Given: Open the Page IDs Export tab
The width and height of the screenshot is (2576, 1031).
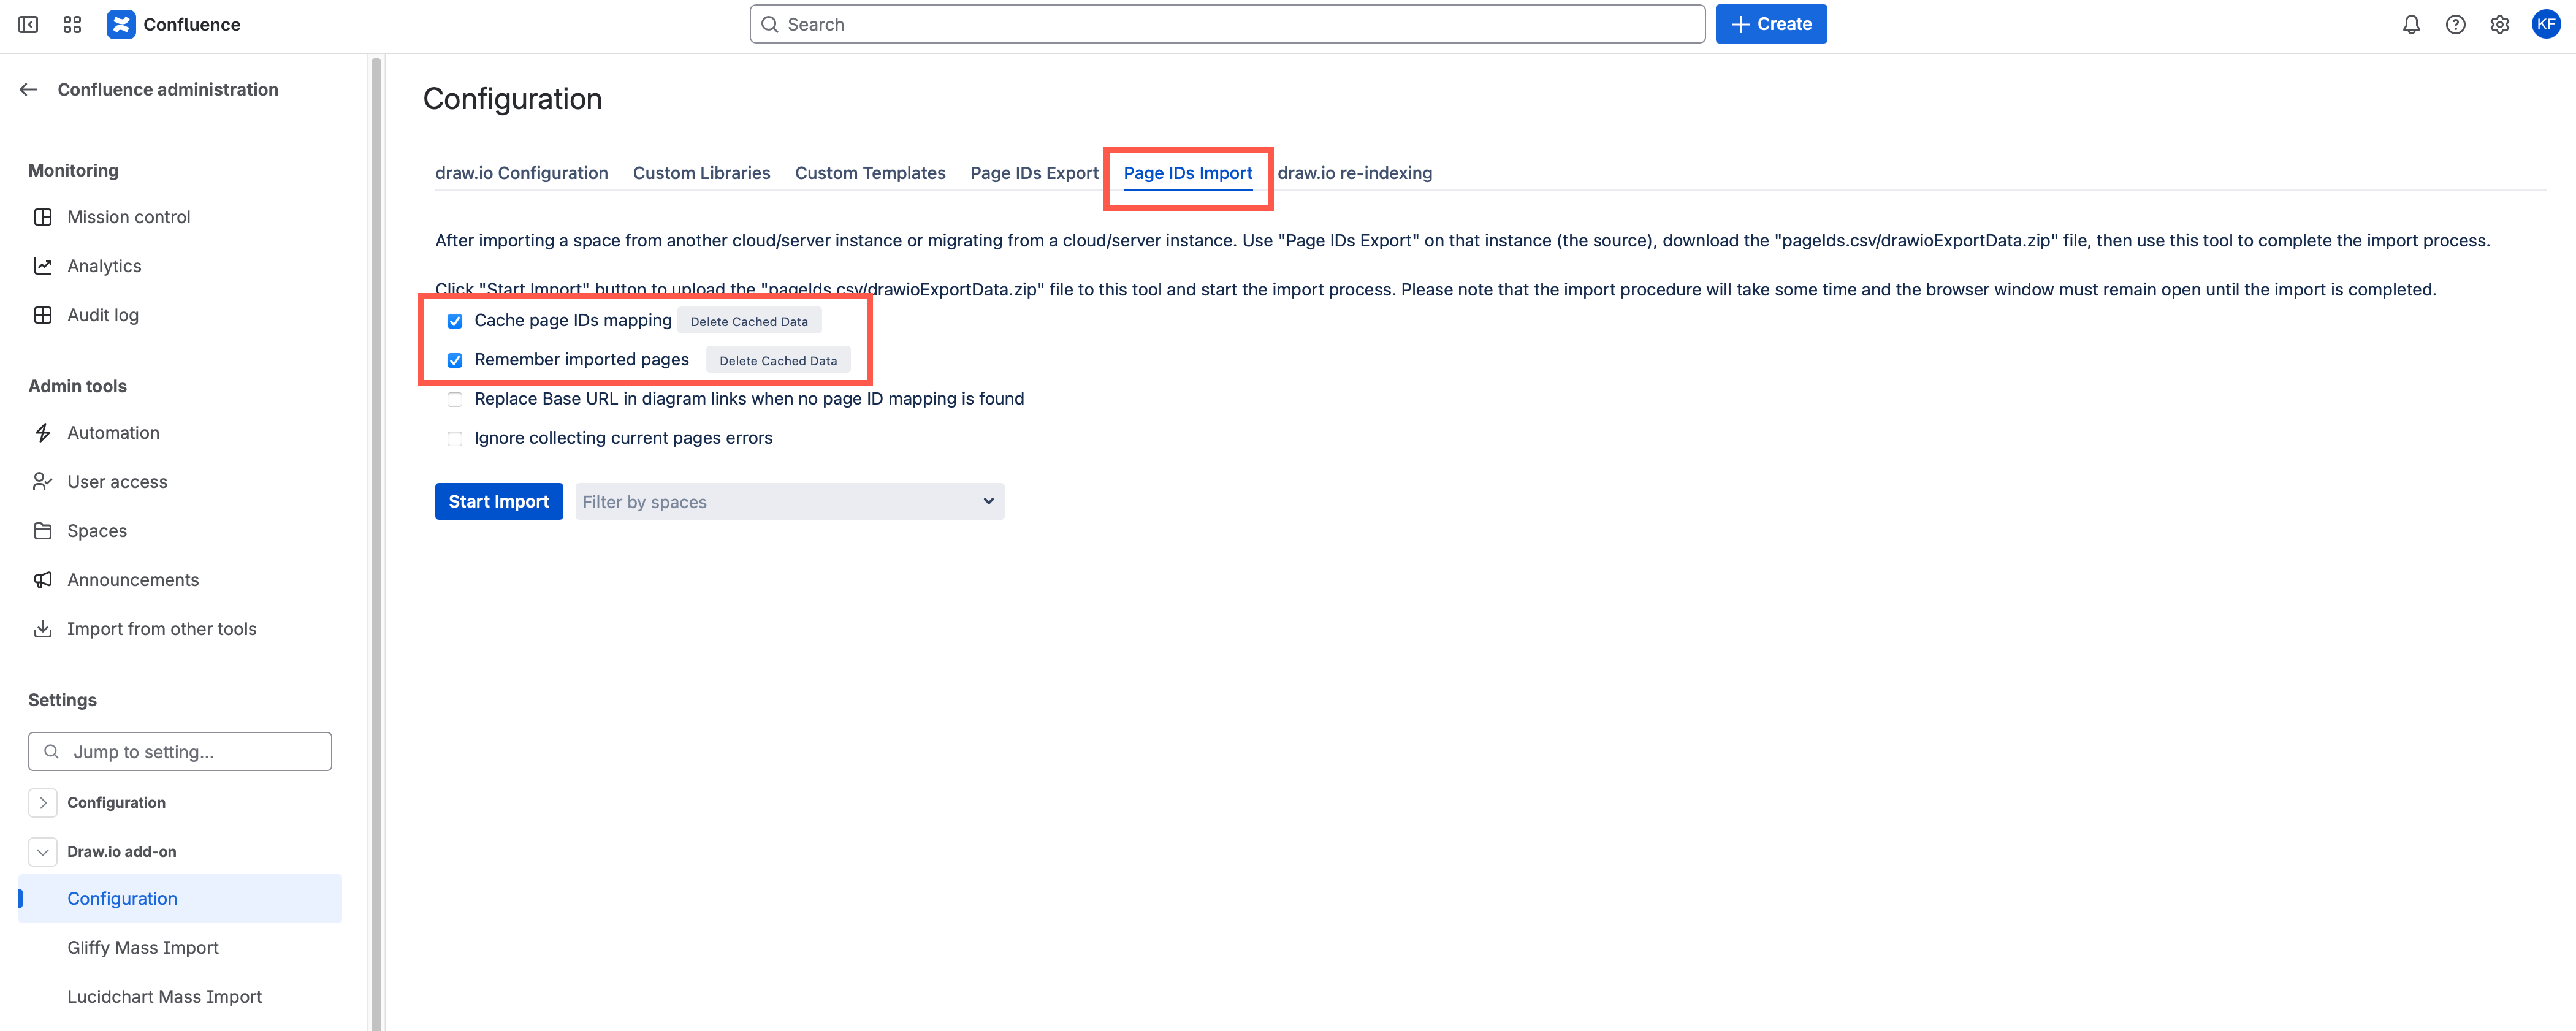Looking at the screenshot, I should click(x=1034, y=172).
